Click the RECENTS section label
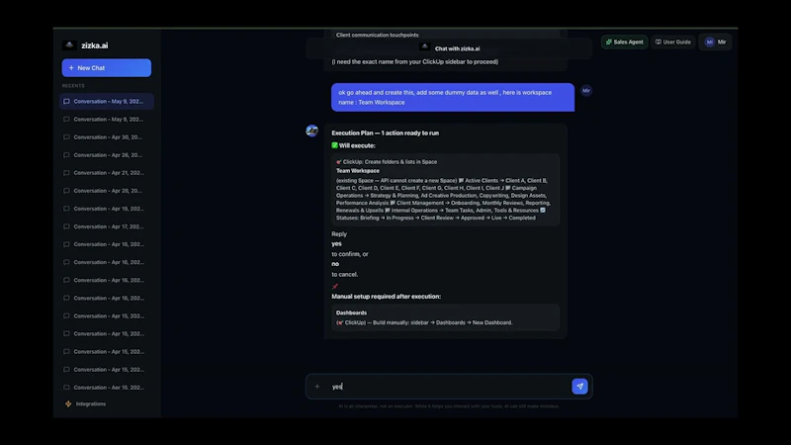791x445 pixels. point(73,86)
